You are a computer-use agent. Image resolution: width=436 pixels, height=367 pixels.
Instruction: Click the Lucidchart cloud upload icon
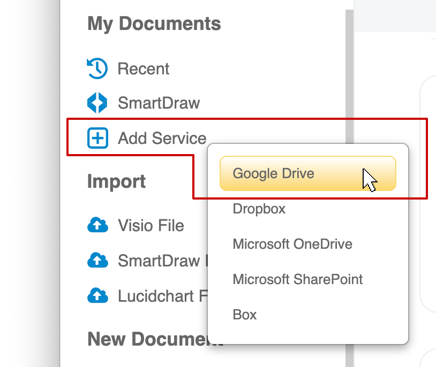pos(97,295)
